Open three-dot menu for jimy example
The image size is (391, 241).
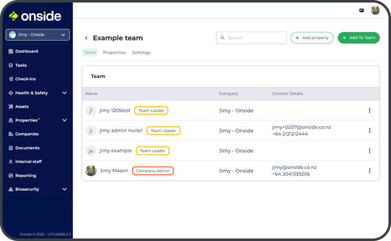pyautogui.click(x=369, y=151)
